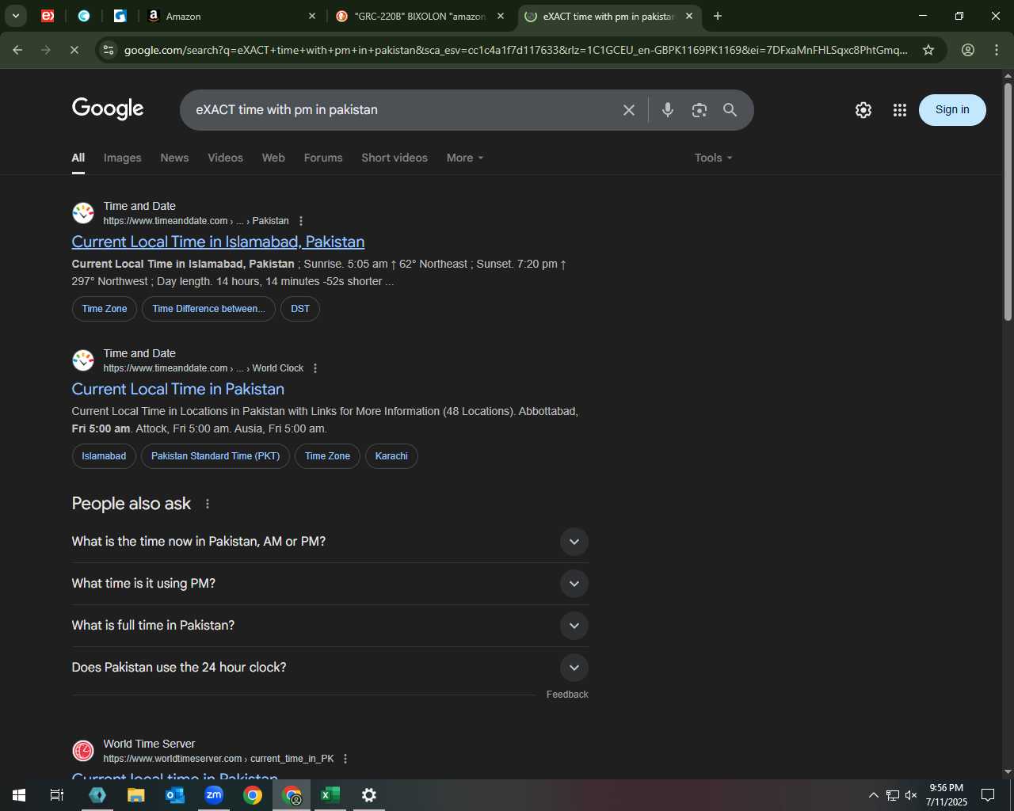The width and height of the screenshot is (1014, 811).
Task: Switch to Web search tab
Action: tap(273, 158)
